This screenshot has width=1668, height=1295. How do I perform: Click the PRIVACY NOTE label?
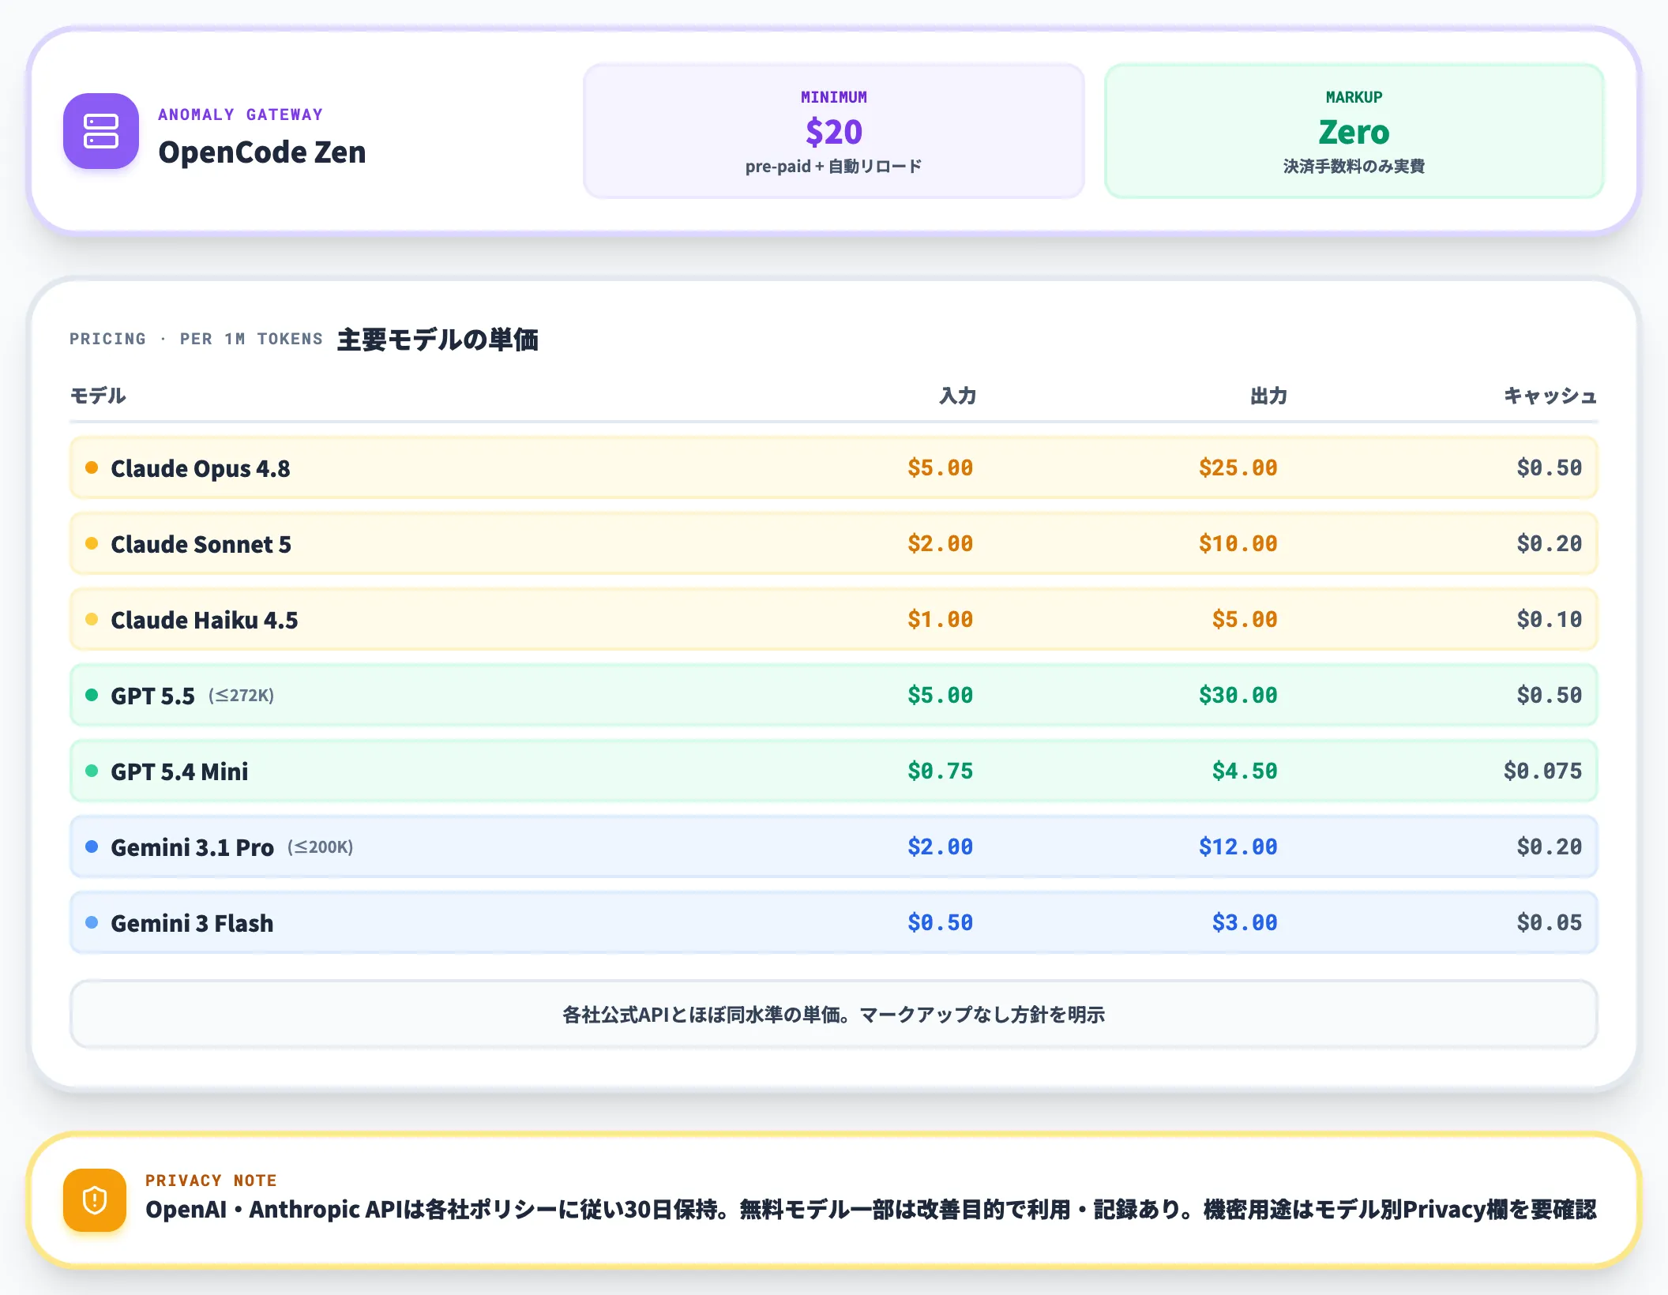click(211, 1181)
